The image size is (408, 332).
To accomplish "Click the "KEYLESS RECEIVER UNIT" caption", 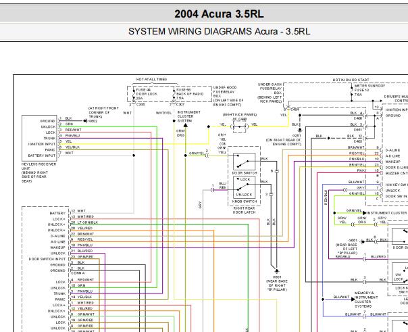I will 39,172.
